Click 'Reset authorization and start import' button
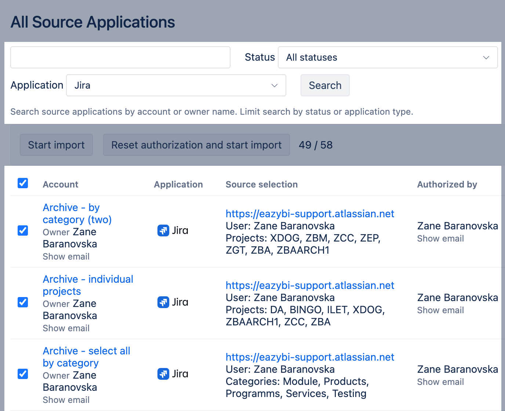 click(196, 145)
